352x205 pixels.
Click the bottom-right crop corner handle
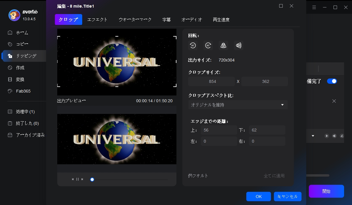pos(175,85)
